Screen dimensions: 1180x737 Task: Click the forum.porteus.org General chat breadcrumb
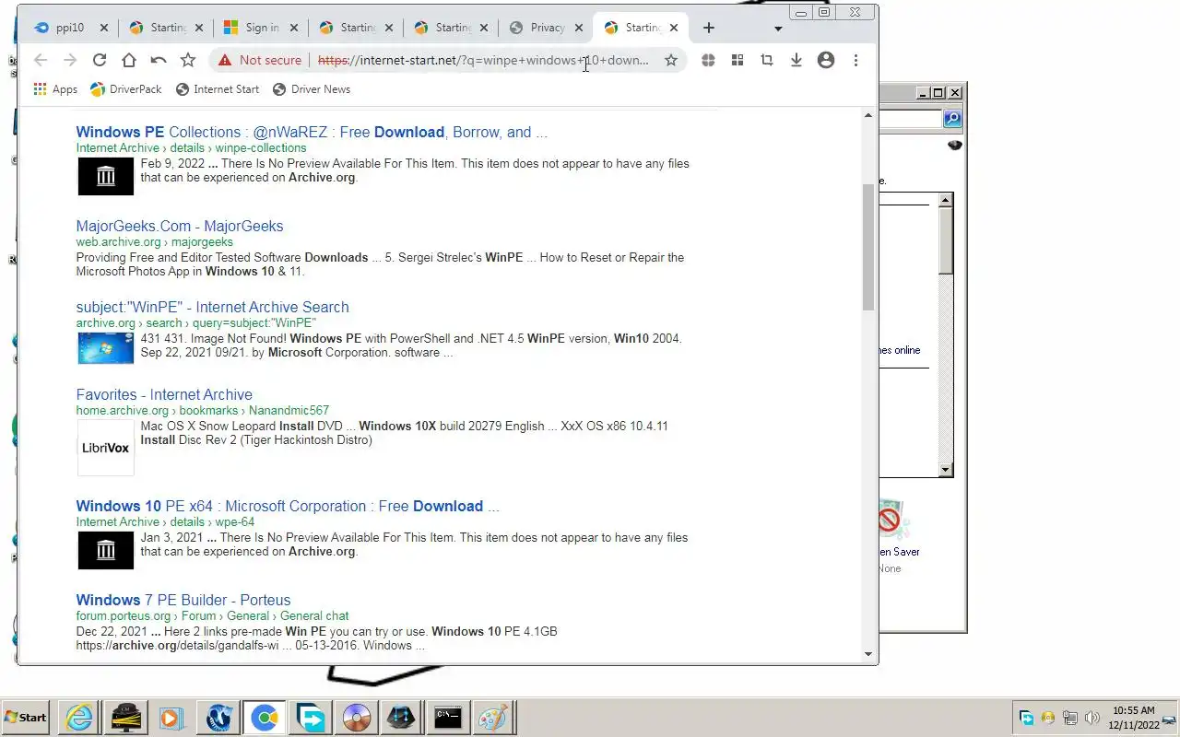[x=212, y=616]
